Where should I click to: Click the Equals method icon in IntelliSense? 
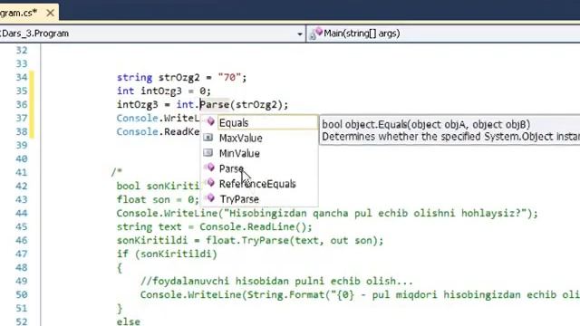click(210, 121)
